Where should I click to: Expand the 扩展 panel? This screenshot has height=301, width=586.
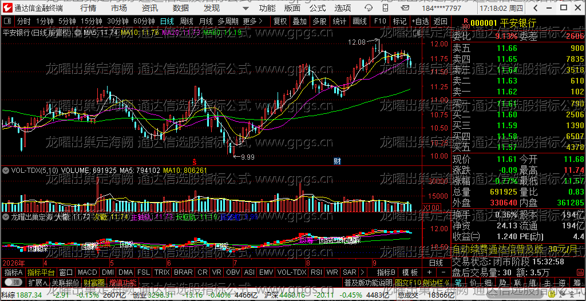(x=38, y=282)
